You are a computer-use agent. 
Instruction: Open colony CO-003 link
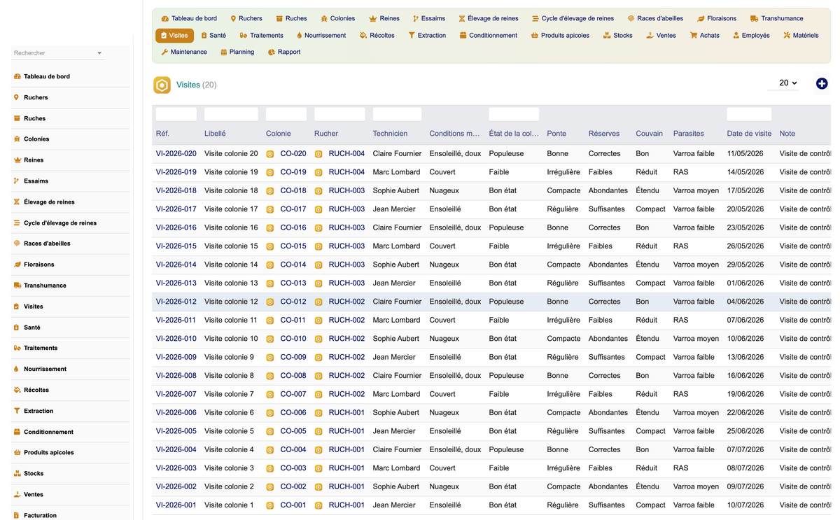click(293, 468)
